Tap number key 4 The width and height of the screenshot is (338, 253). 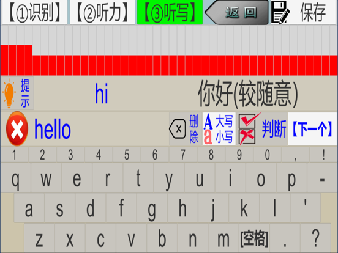pos(99,155)
